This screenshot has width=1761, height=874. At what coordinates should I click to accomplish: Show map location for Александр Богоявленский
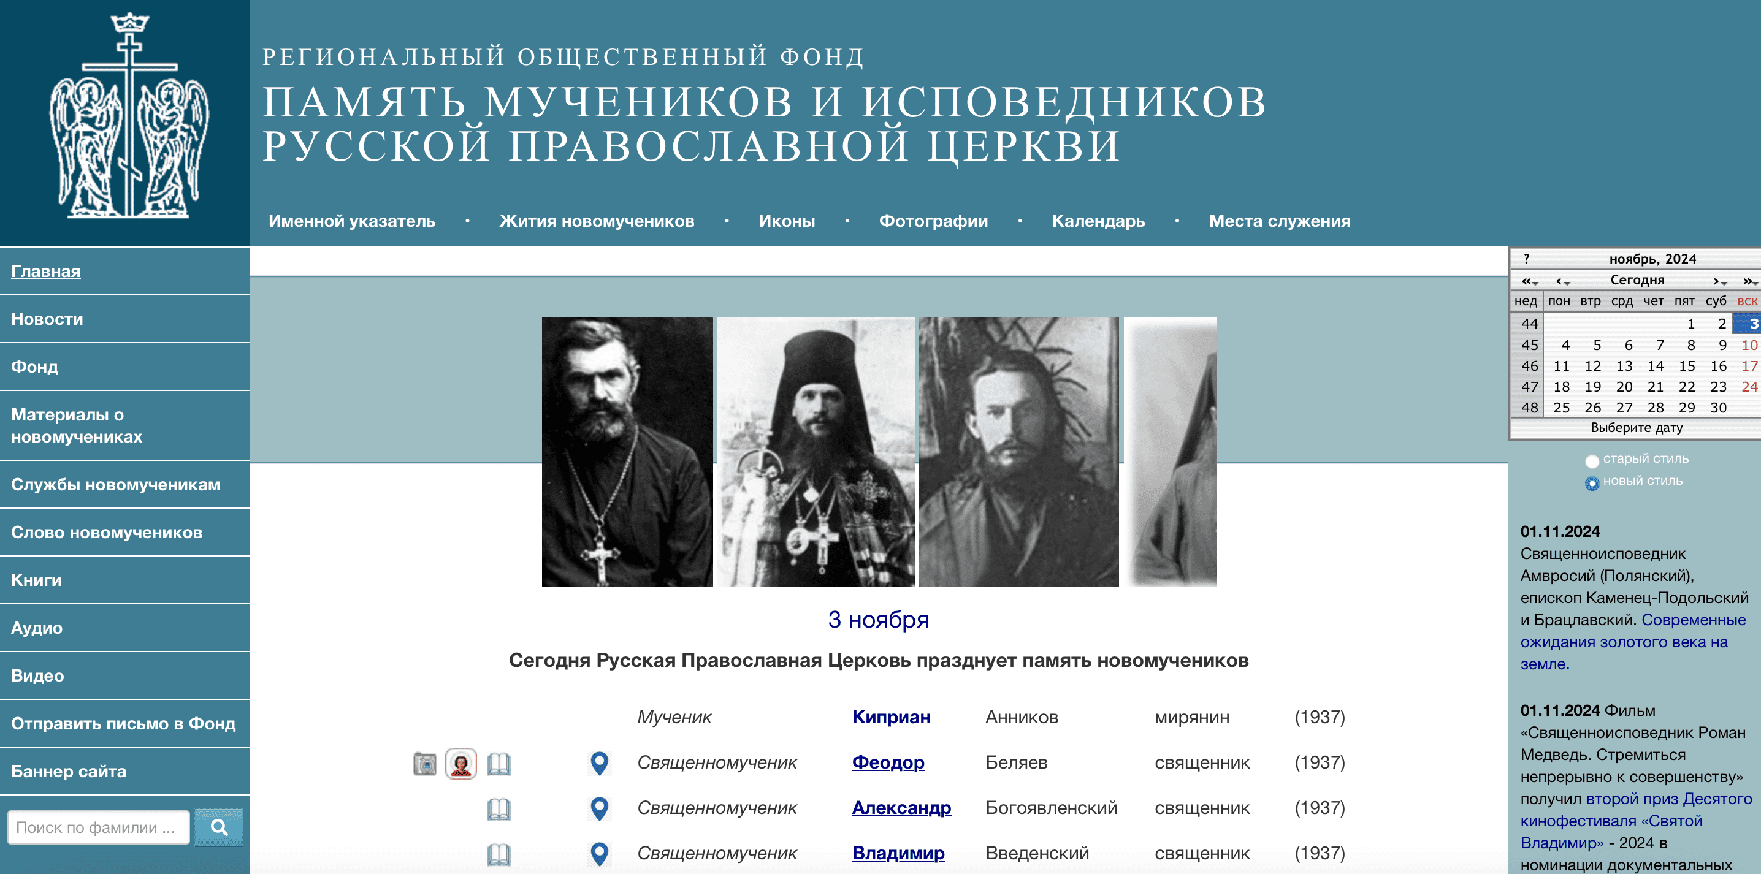tap(600, 809)
